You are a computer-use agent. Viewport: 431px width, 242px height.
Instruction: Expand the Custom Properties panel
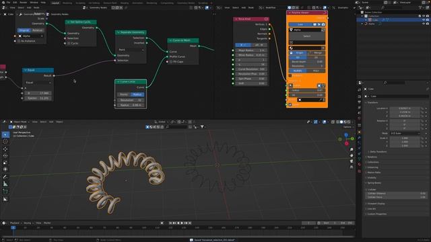tap(377, 214)
